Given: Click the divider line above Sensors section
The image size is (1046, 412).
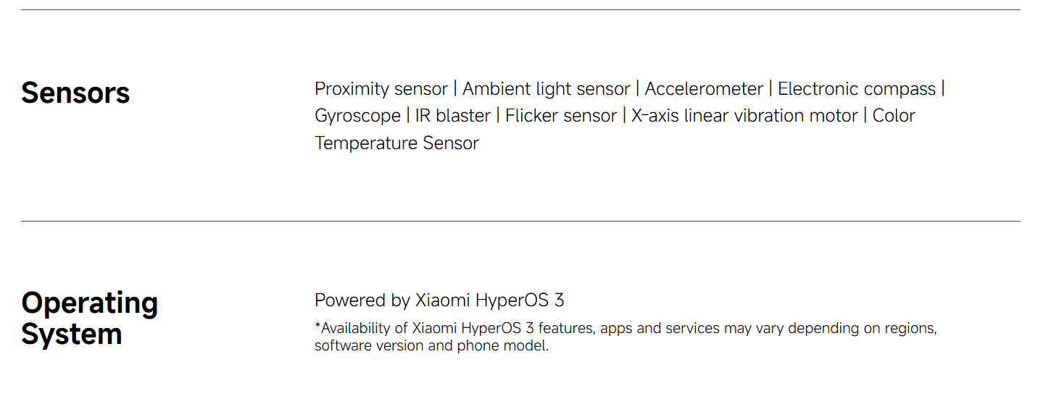Looking at the screenshot, I should click(x=520, y=10).
